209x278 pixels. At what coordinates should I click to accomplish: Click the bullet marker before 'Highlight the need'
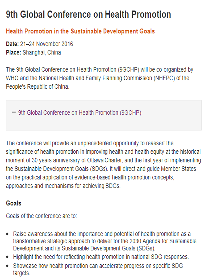7,257
